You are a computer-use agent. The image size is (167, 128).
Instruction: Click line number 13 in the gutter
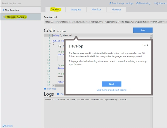point(48,68)
